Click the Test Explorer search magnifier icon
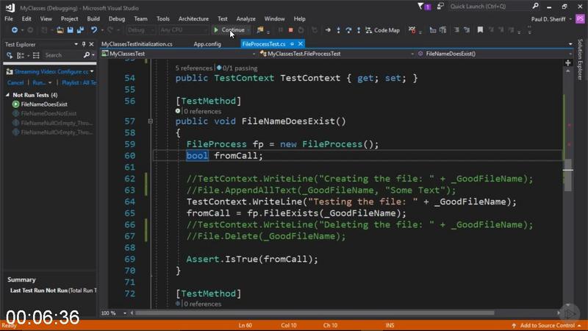The width and height of the screenshot is (588, 331). tap(87, 55)
